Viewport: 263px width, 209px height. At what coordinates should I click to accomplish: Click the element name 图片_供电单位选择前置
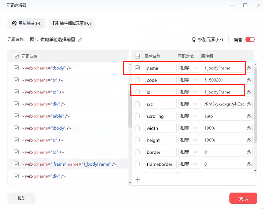coord(53,40)
